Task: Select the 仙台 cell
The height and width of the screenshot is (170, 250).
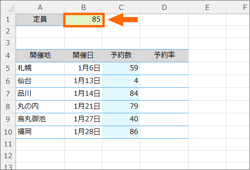Action: [x=40, y=81]
